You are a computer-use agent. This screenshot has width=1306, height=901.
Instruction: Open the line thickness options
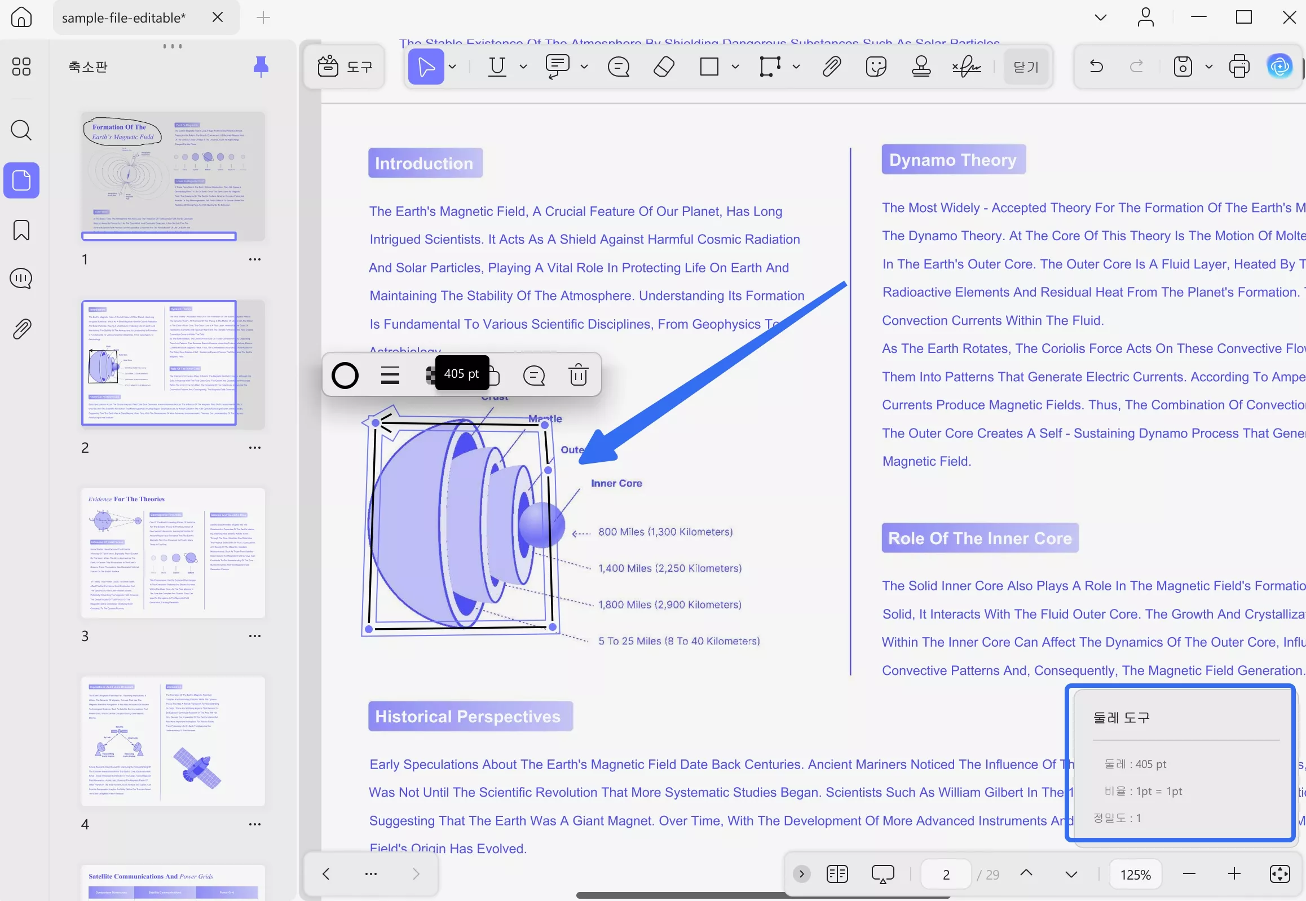click(x=390, y=376)
